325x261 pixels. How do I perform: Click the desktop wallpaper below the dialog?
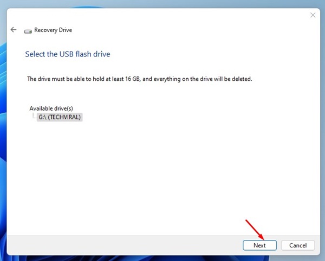pyautogui.click(x=162, y=258)
